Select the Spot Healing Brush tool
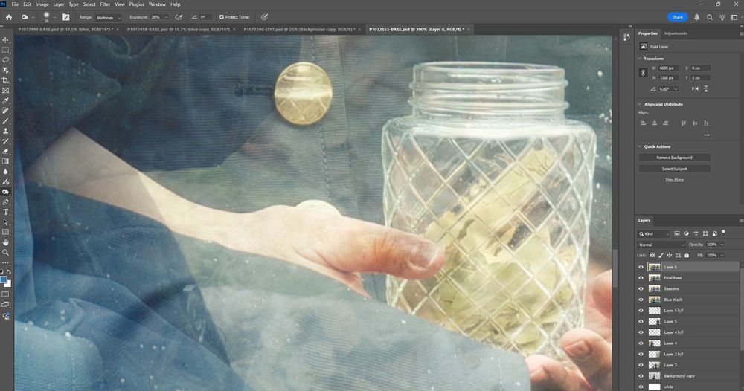 coord(6,111)
